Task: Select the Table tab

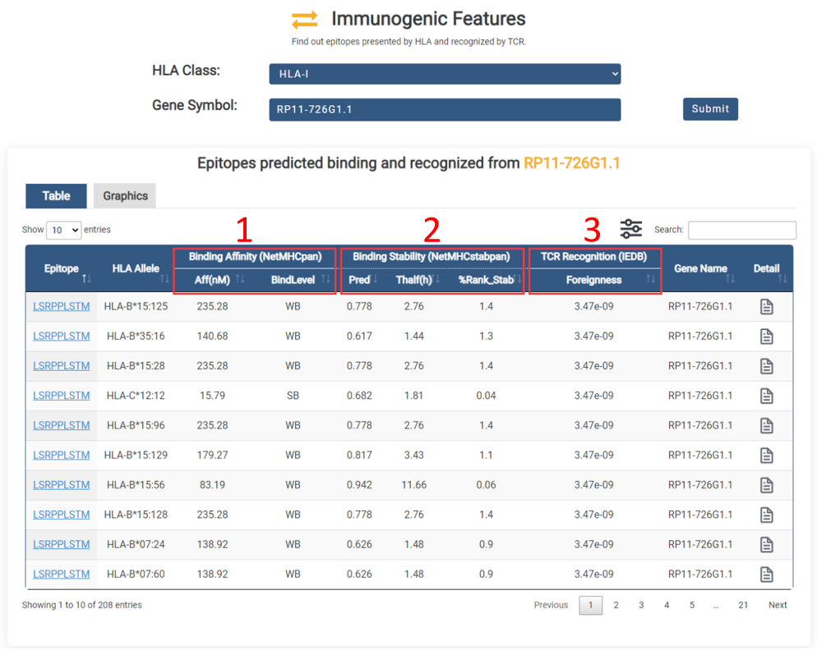Action: [56, 195]
